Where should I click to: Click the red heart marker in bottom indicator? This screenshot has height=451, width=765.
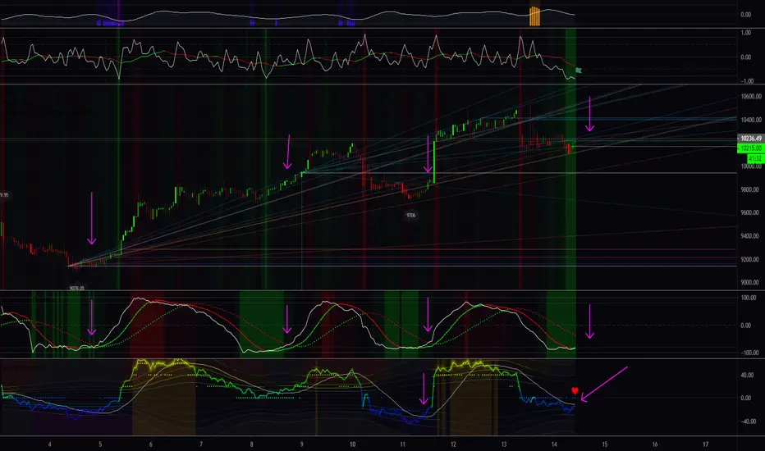pos(575,391)
